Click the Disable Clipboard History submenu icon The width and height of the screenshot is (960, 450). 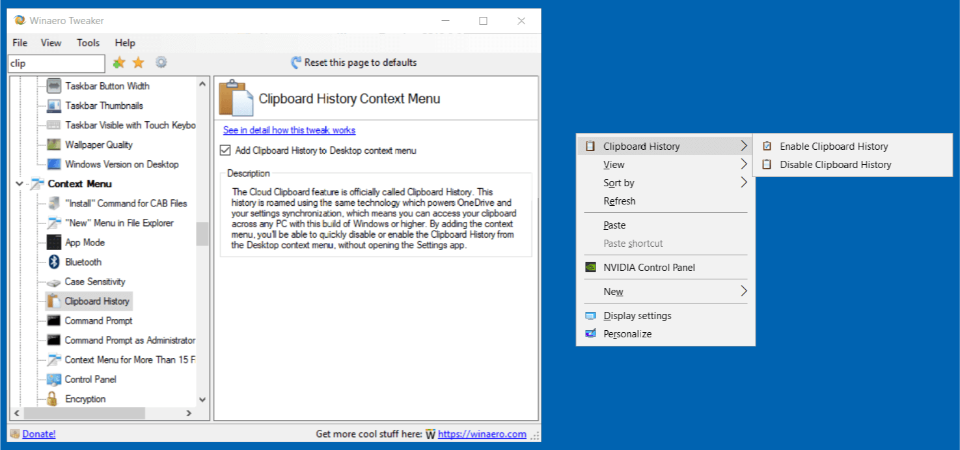click(767, 165)
